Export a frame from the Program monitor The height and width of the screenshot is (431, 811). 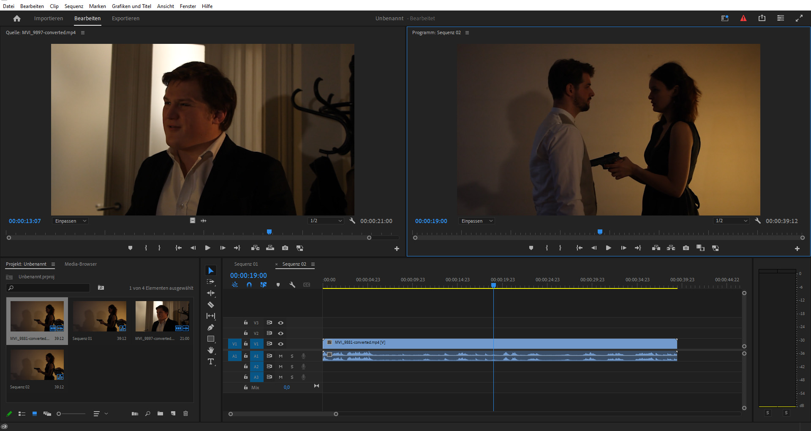[x=686, y=248]
